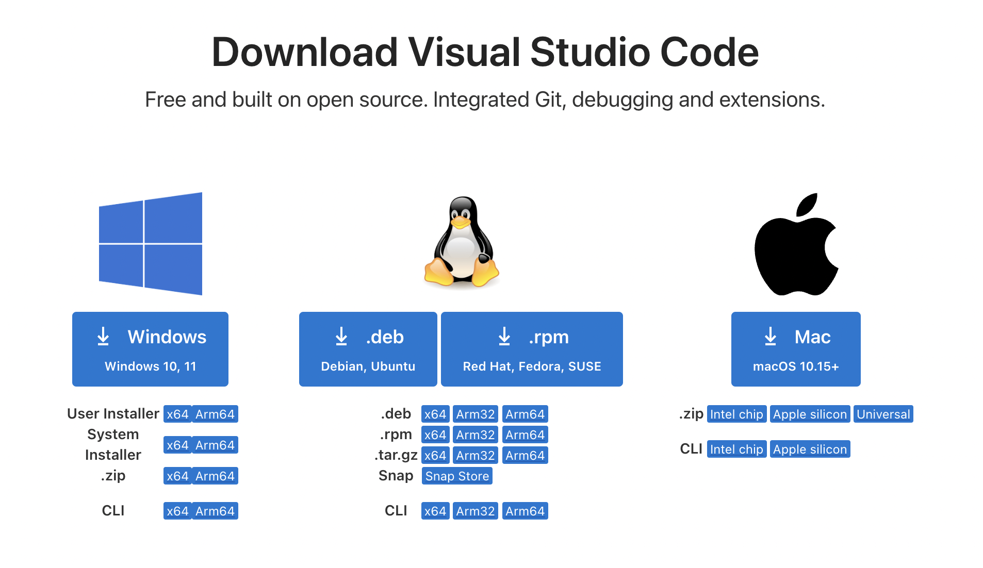Choose Intel chip macOS .zip download
Screen dimensions: 983x568
pyautogui.click(x=736, y=414)
